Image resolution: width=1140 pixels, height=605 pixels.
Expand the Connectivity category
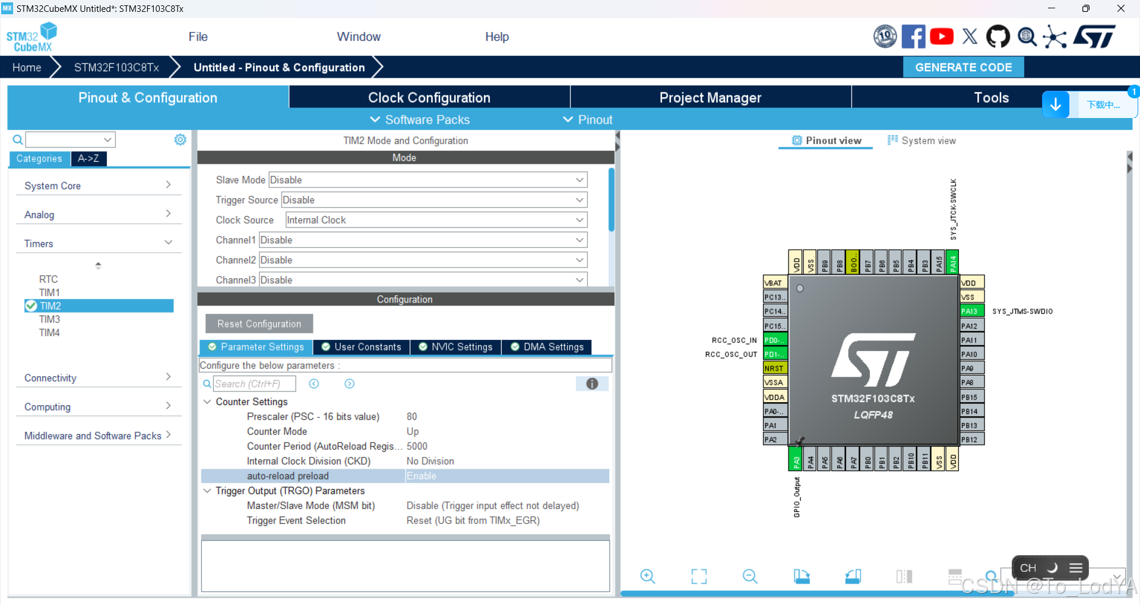click(99, 378)
